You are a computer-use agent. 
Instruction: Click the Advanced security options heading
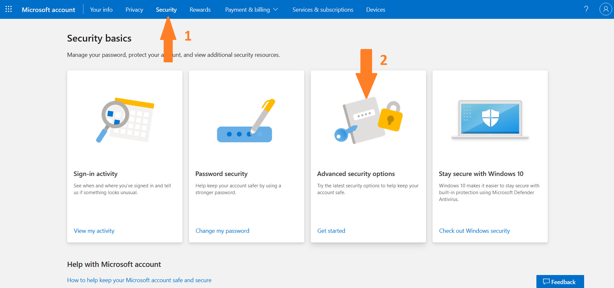tap(356, 174)
